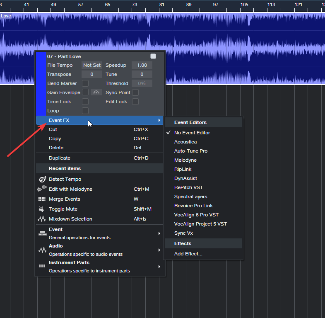Choose RePitch VST event editor

tap(203, 187)
